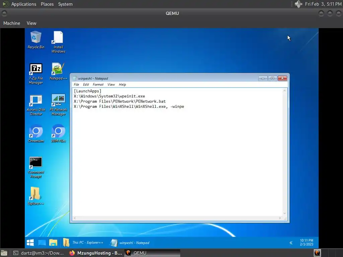
Task: Click QEMU window menu button at left
Action: pyautogui.click(x=4, y=13)
